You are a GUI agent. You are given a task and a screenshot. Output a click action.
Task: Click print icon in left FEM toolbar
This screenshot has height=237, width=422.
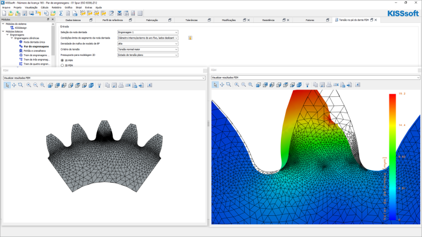(121, 85)
